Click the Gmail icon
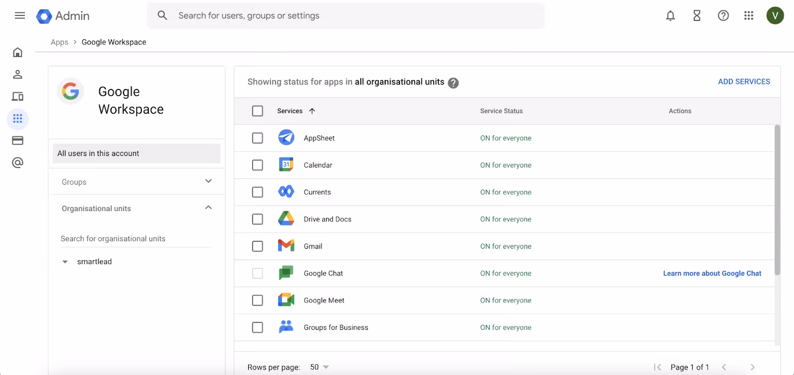This screenshot has height=375, width=794. point(286,245)
